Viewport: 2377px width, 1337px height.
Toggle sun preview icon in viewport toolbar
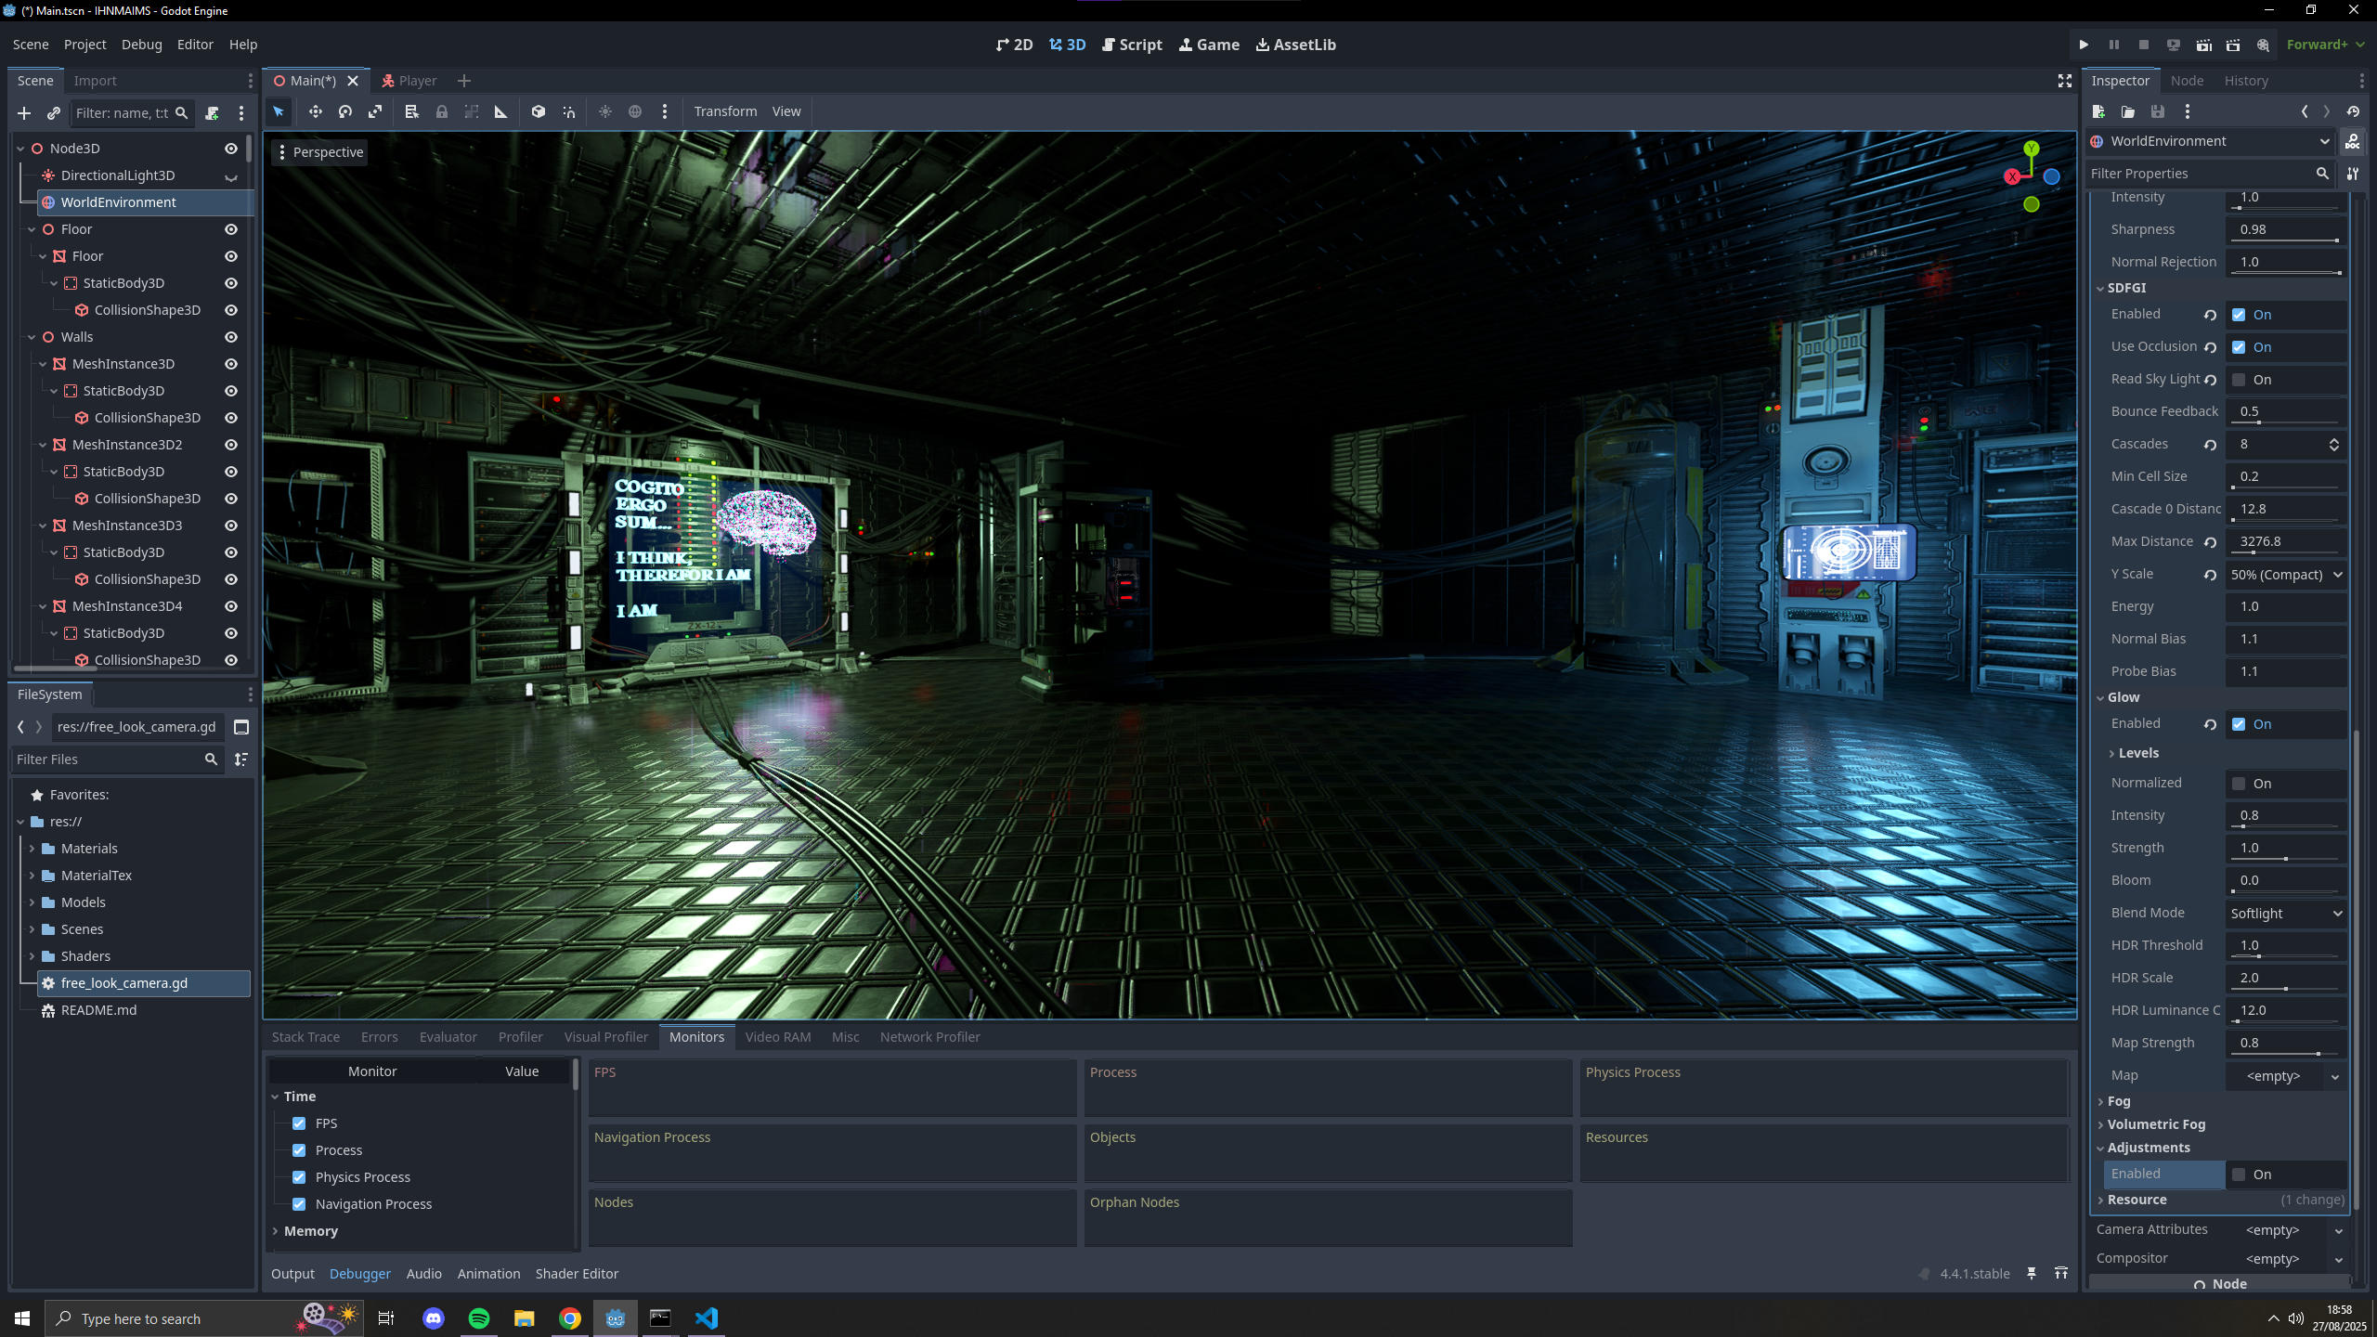[605, 111]
